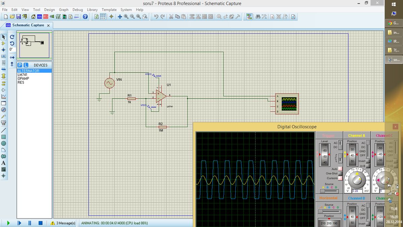Select the 2D text tool A
The height and width of the screenshot is (227, 403).
tap(4, 163)
